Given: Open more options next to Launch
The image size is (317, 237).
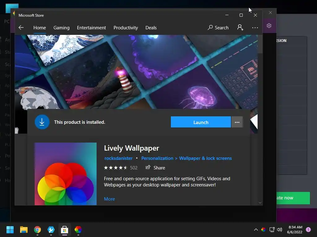Looking at the screenshot, I should (237, 122).
